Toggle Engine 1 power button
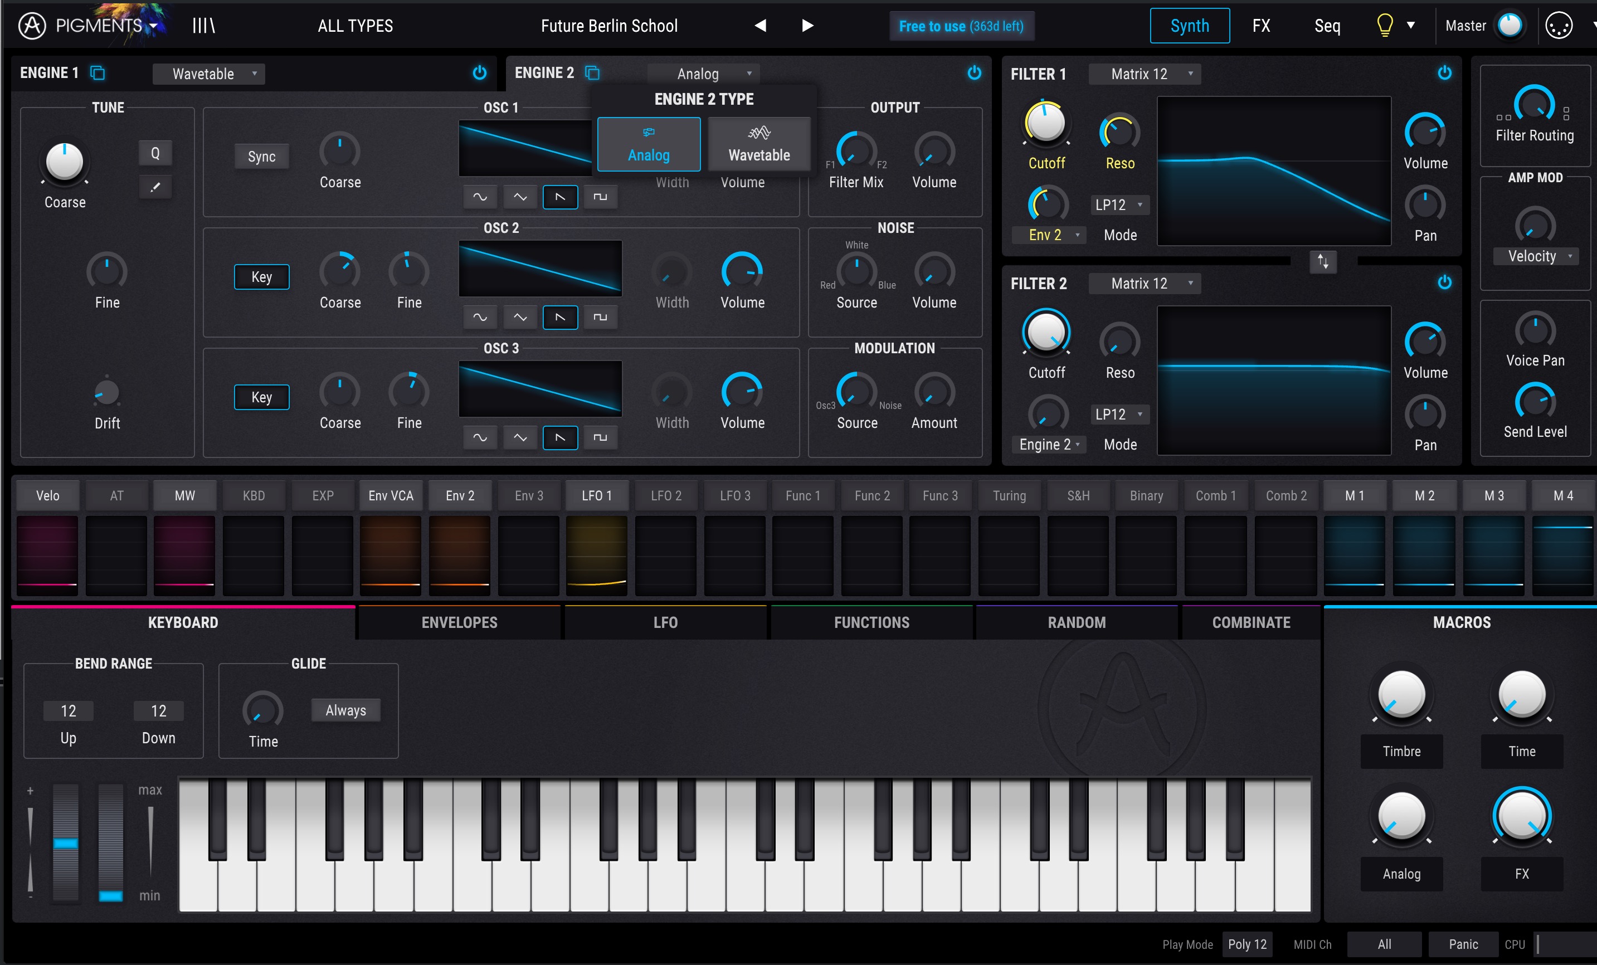Viewport: 1597px width, 965px height. (480, 72)
